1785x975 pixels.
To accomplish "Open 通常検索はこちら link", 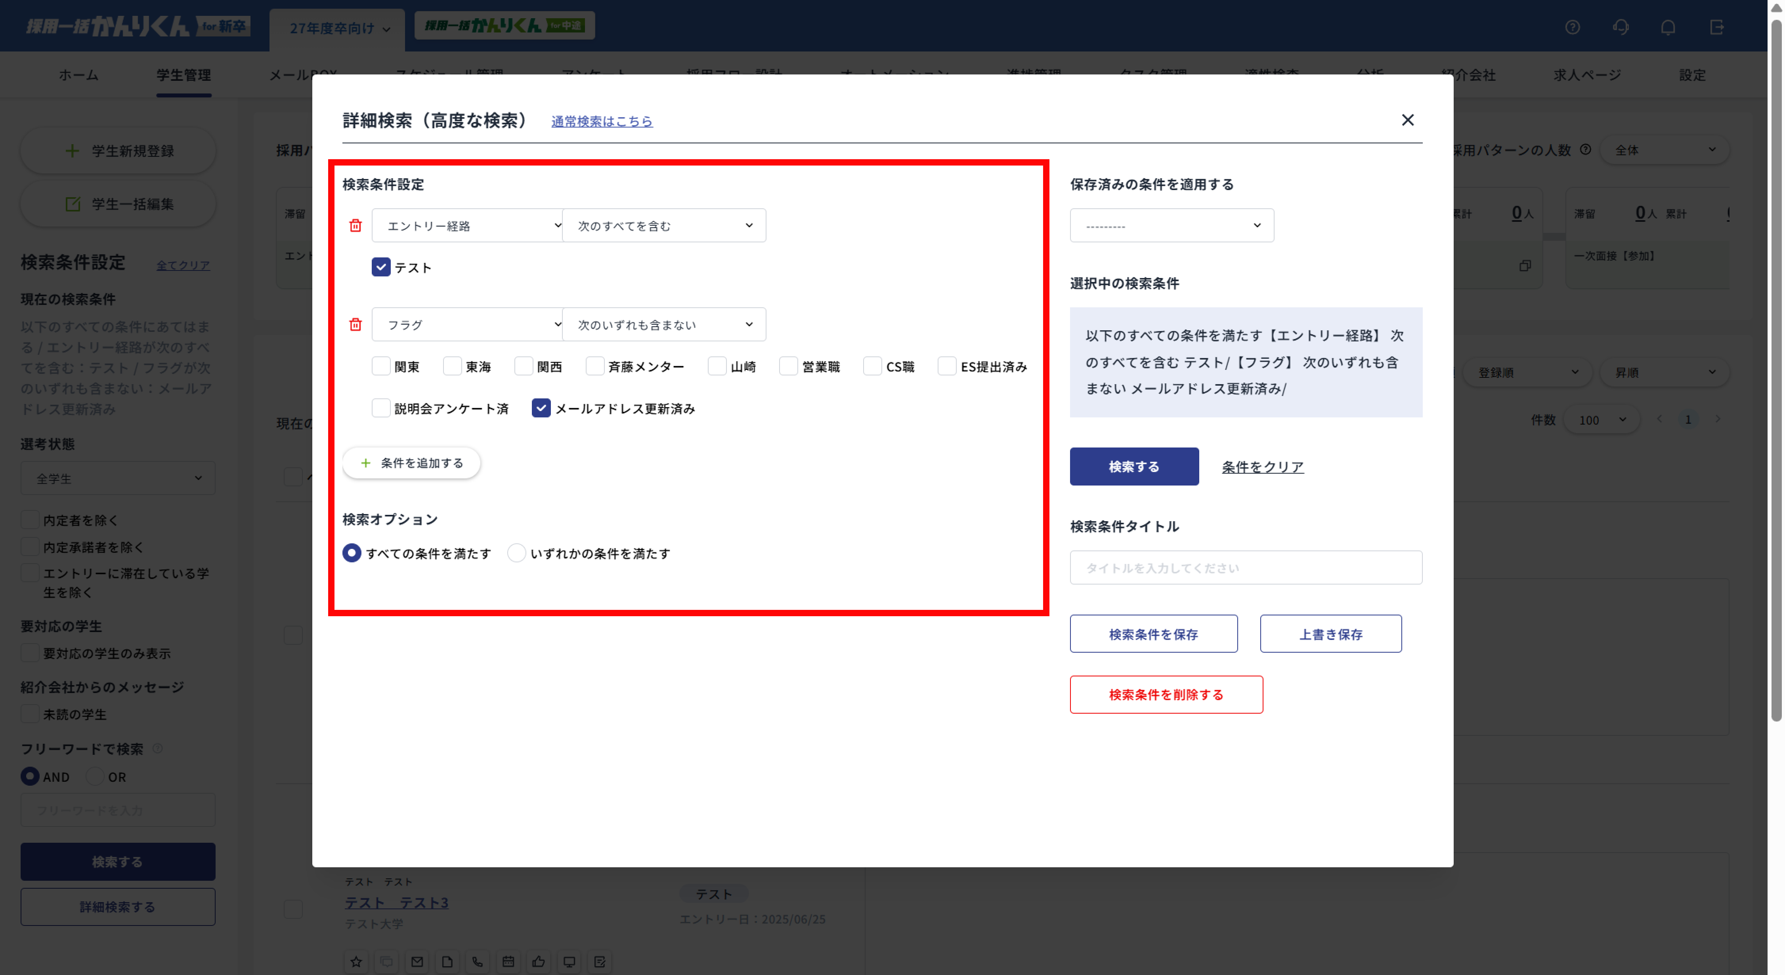I will (x=602, y=121).
